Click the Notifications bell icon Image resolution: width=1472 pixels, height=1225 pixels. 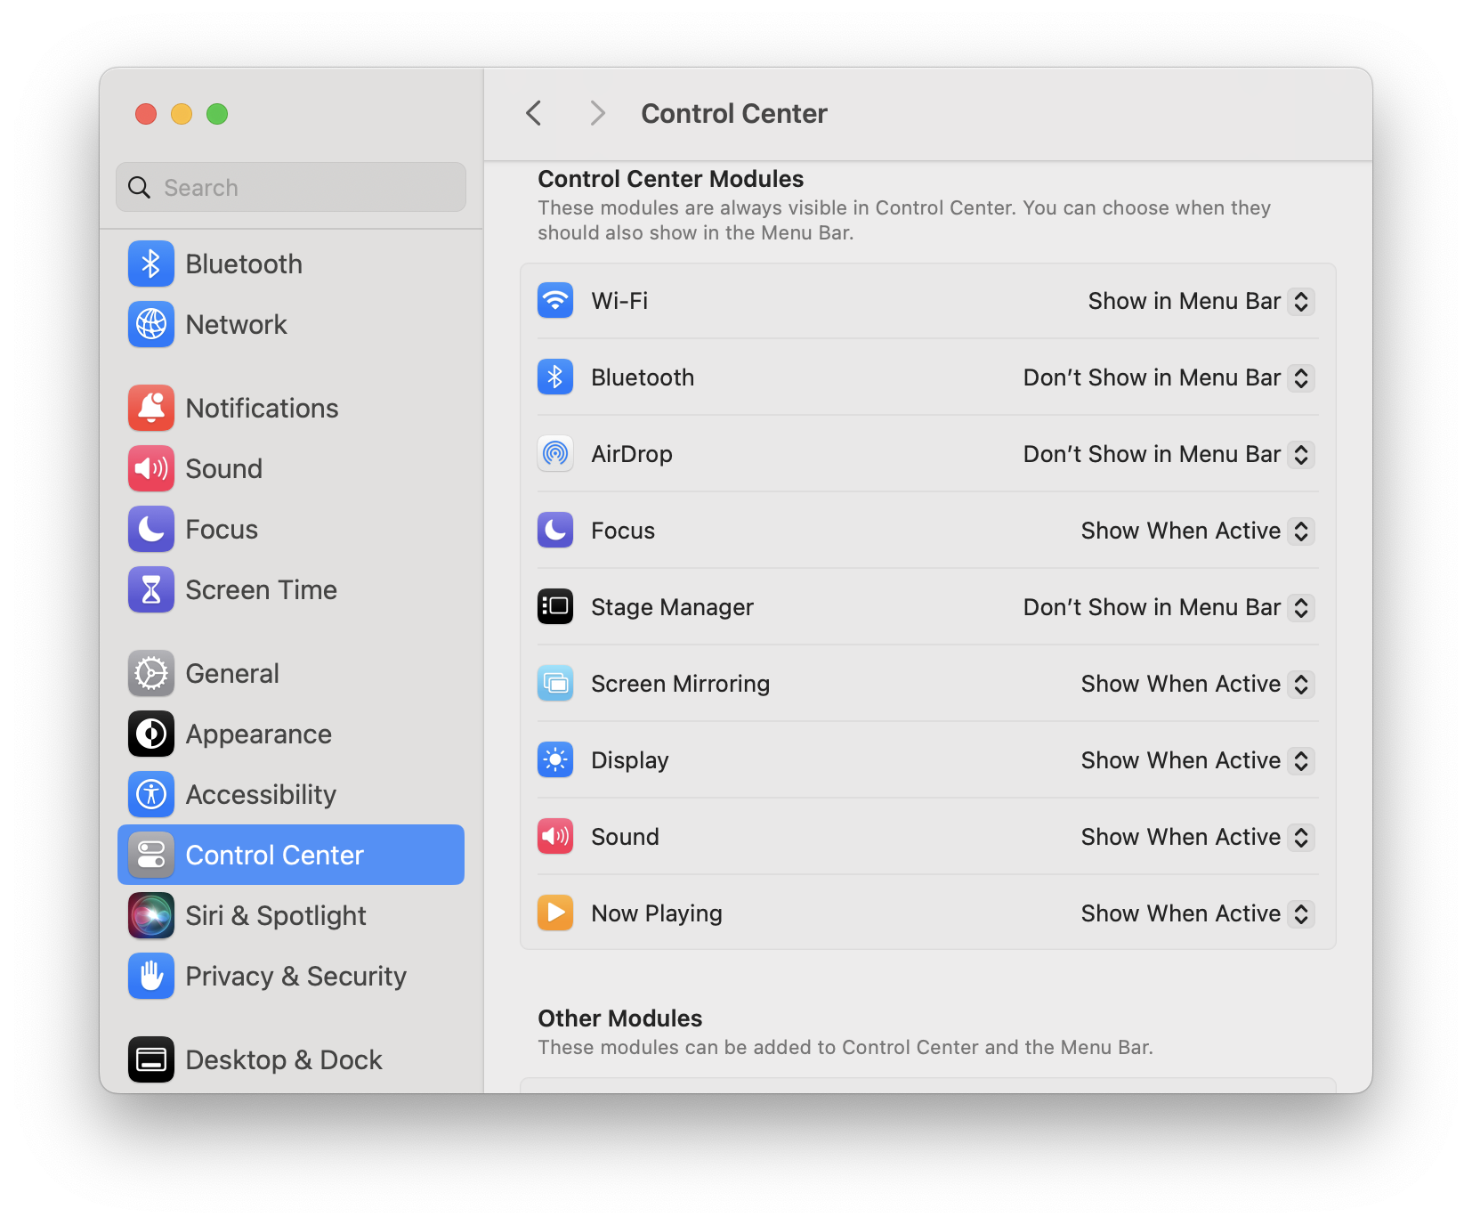(150, 408)
